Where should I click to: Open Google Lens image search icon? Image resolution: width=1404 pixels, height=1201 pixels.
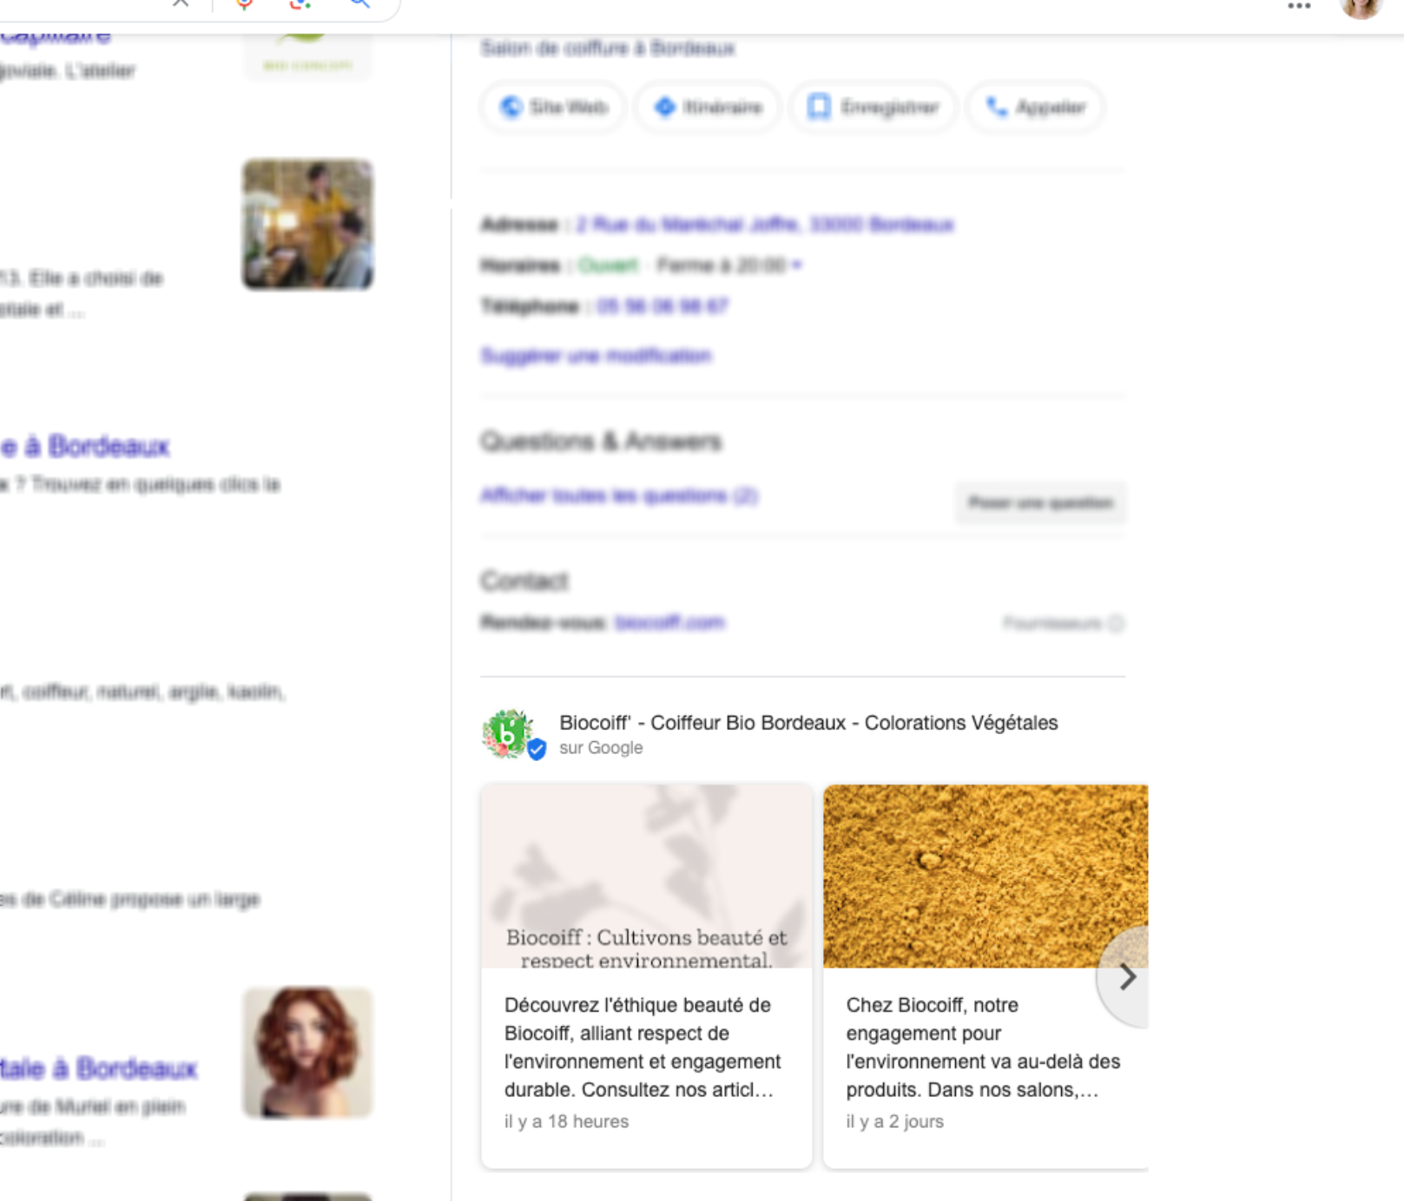click(x=300, y=3)
